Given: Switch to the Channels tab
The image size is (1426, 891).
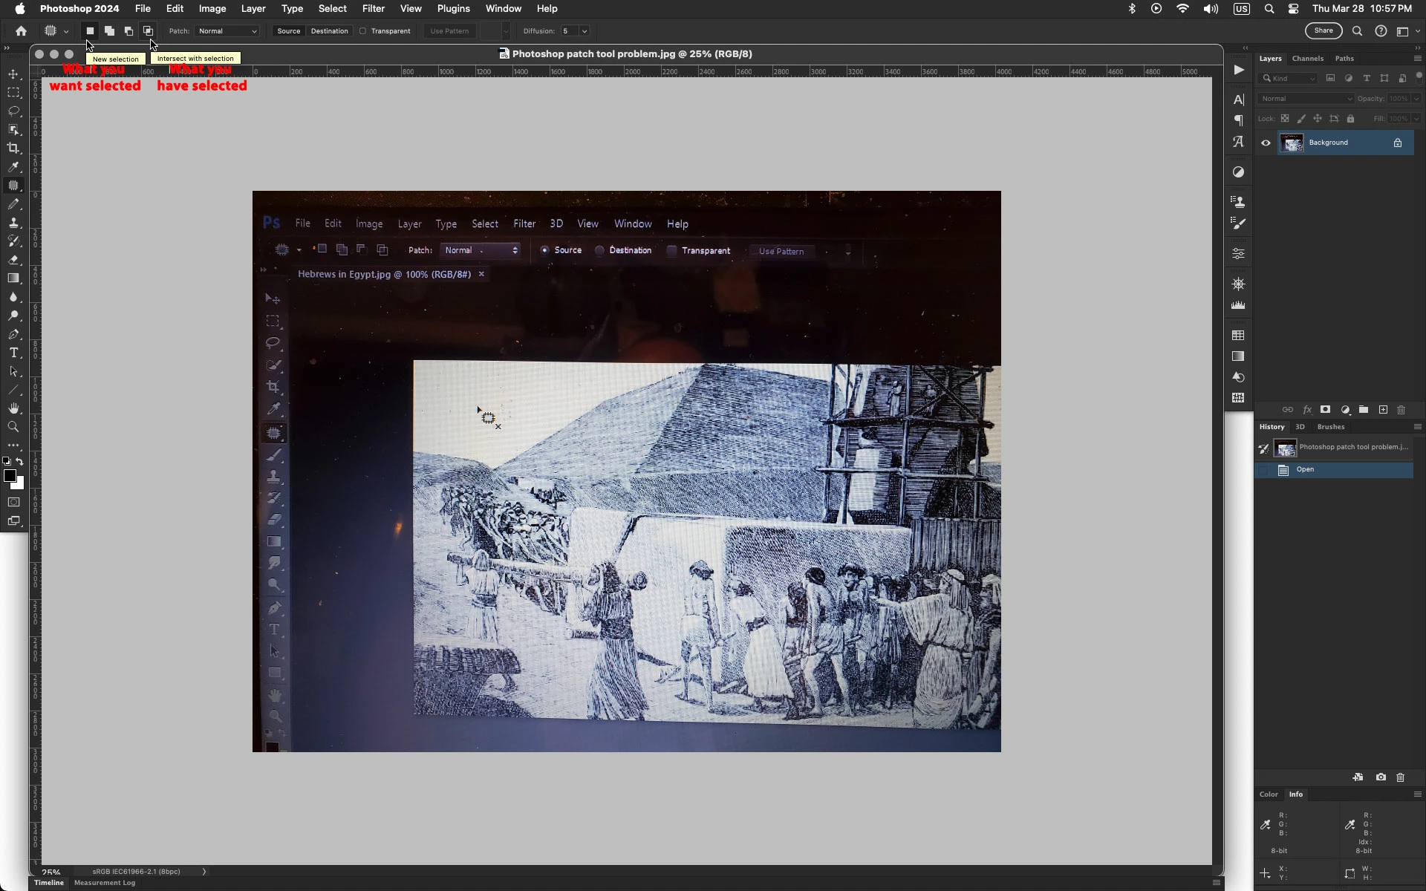Looking at the screenshot, I should 1307,59.
